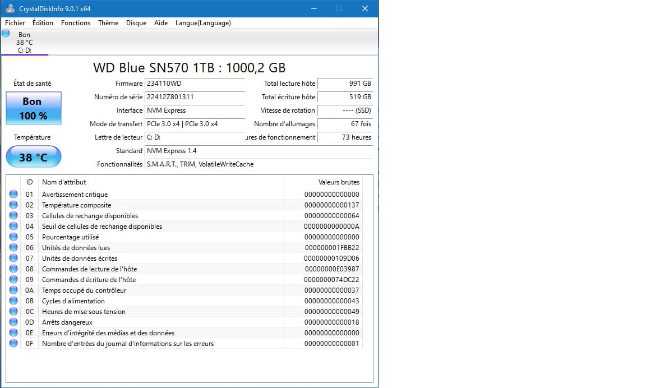Click the Interface field NVM Express

tap(195, 110)
